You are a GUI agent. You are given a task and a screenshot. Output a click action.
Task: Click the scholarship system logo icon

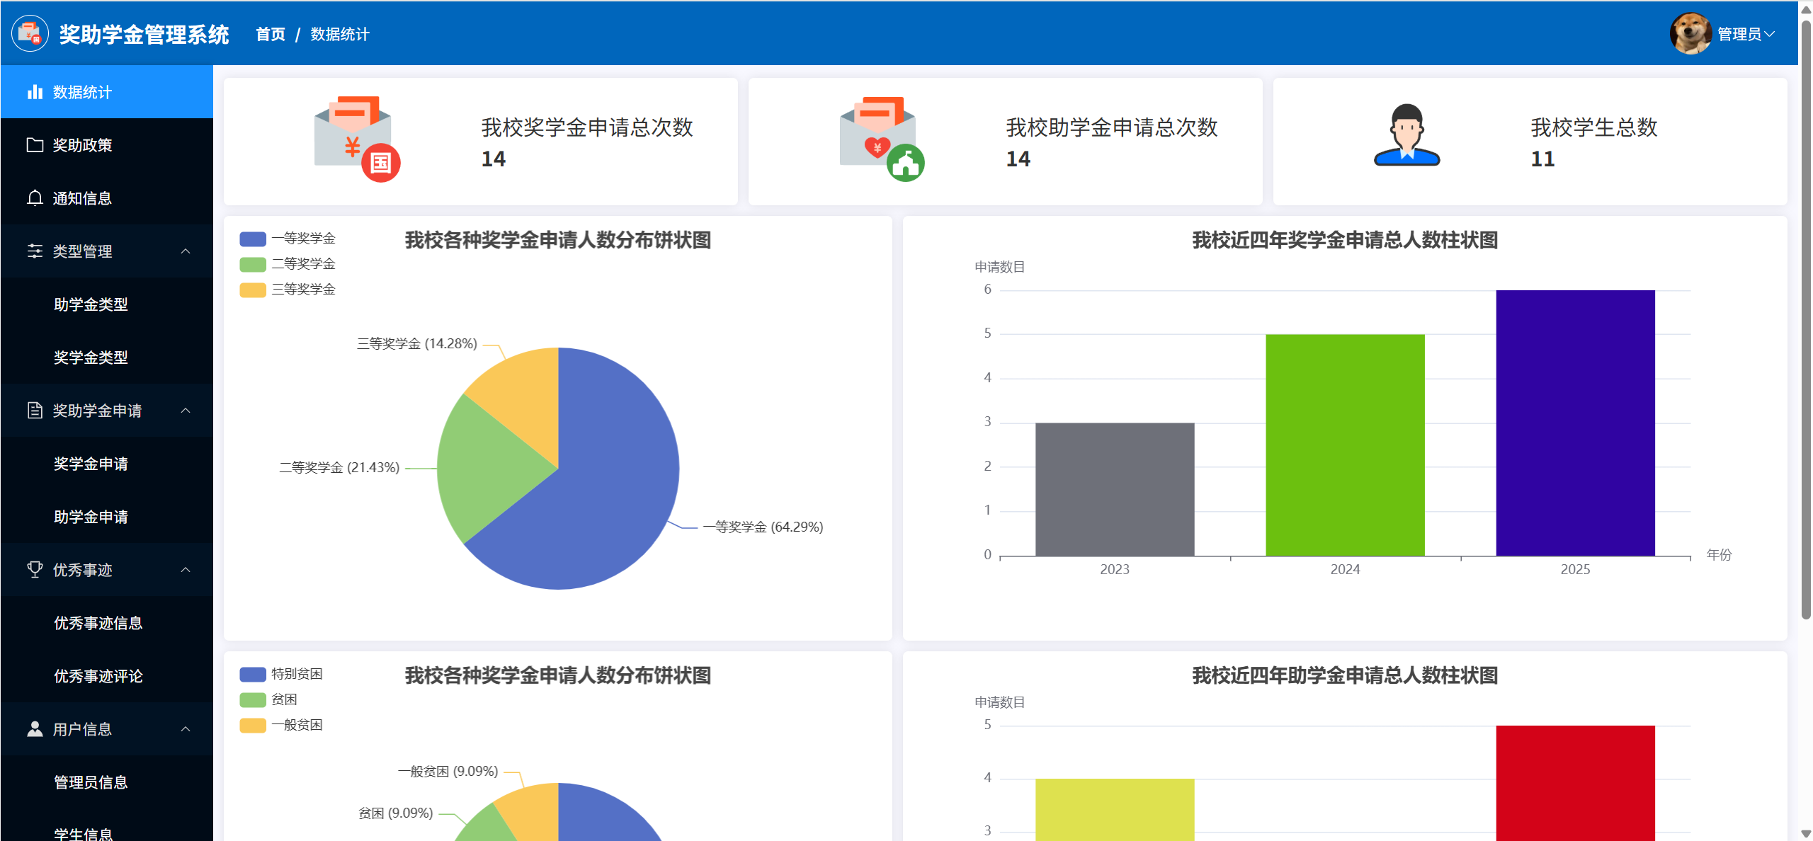pos(30,33)
